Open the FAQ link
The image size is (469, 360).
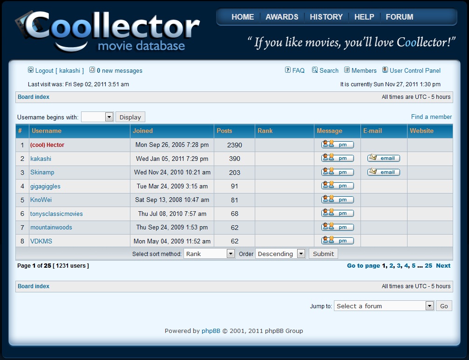coord(298,71)
